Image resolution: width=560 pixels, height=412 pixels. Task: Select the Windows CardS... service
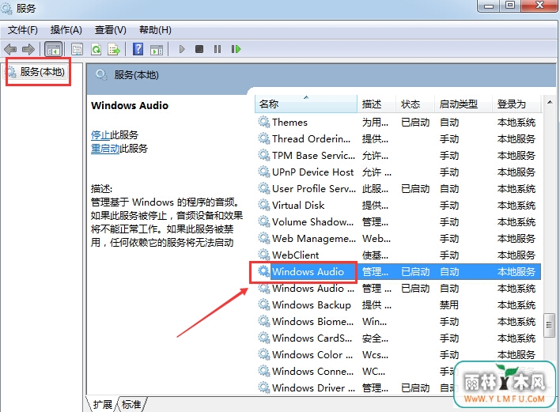pos(398,338)
